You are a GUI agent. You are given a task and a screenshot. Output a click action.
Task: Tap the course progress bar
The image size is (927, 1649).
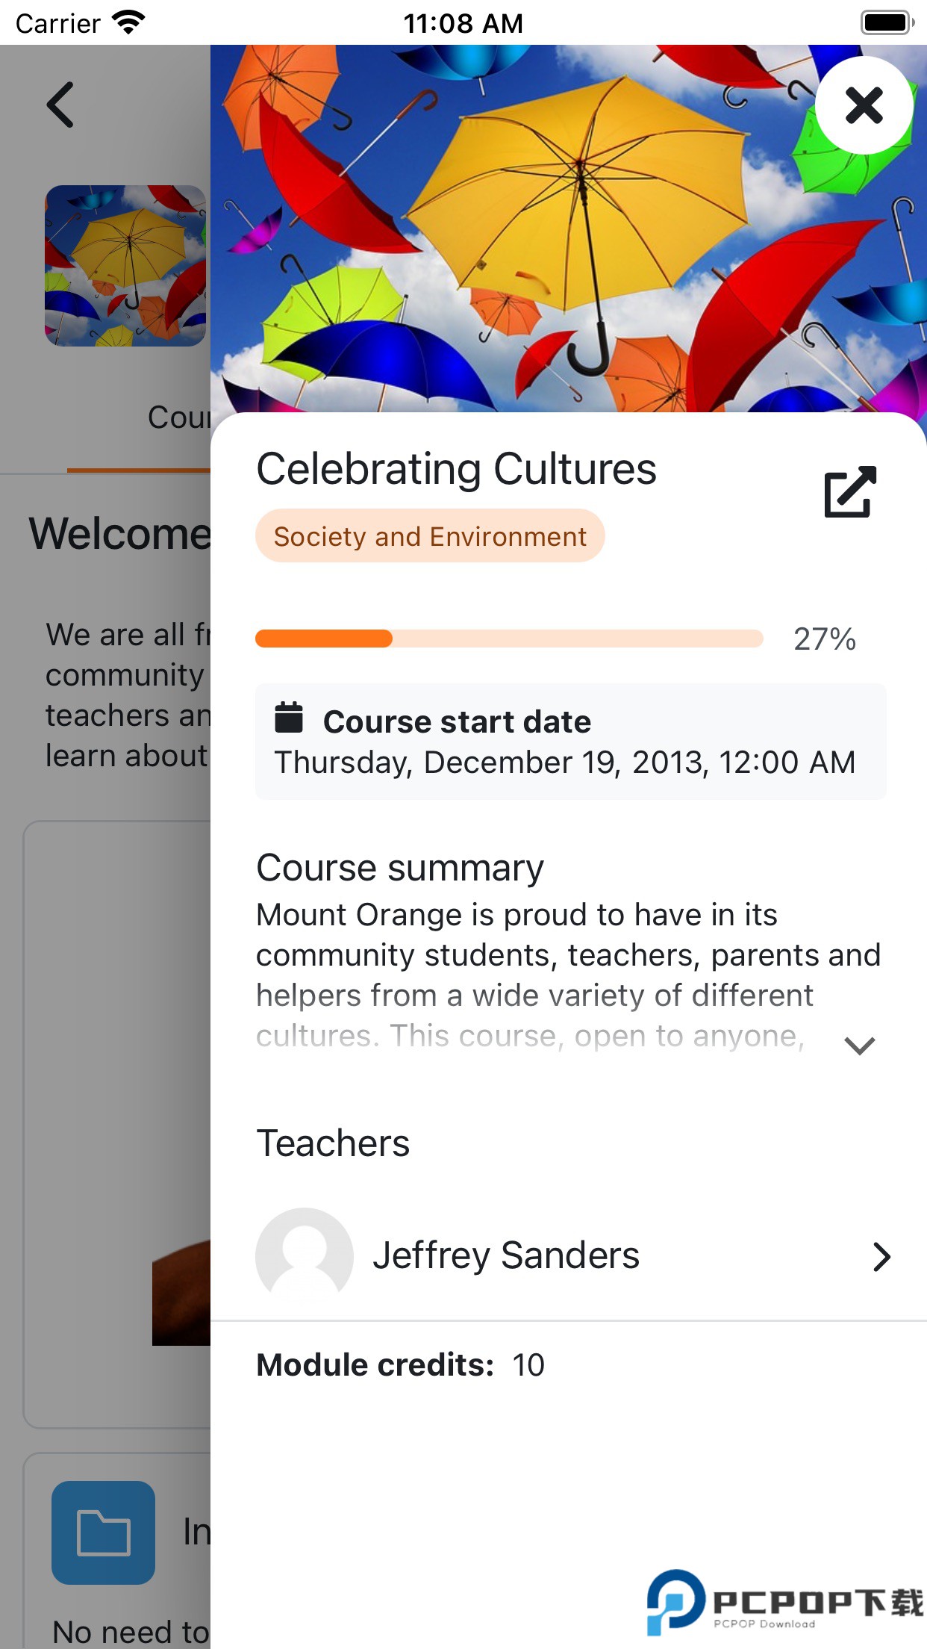pos(509,639)
